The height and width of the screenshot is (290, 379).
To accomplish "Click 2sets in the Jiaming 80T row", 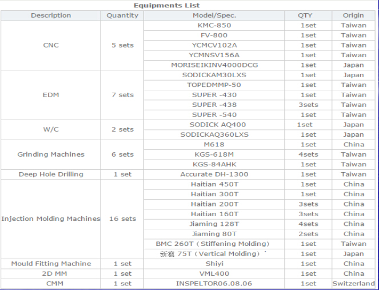I will pos(308,234).
